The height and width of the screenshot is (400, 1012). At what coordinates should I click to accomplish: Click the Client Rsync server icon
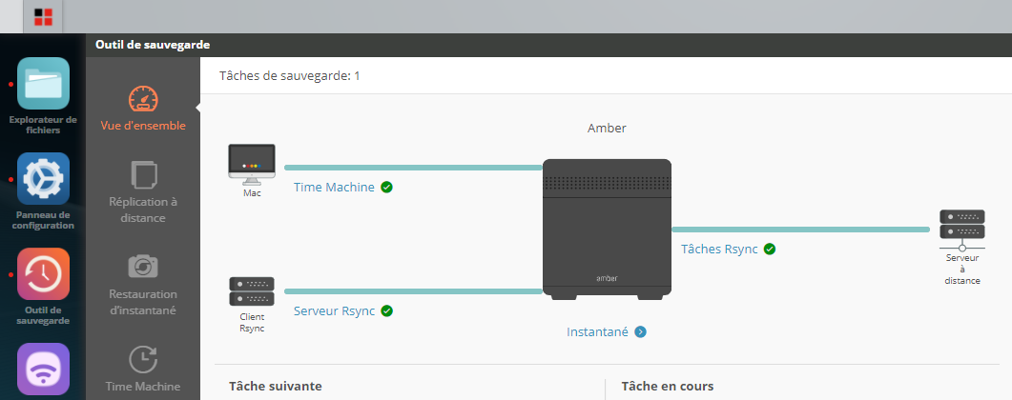pyautogui.click(x=252, y=291)
